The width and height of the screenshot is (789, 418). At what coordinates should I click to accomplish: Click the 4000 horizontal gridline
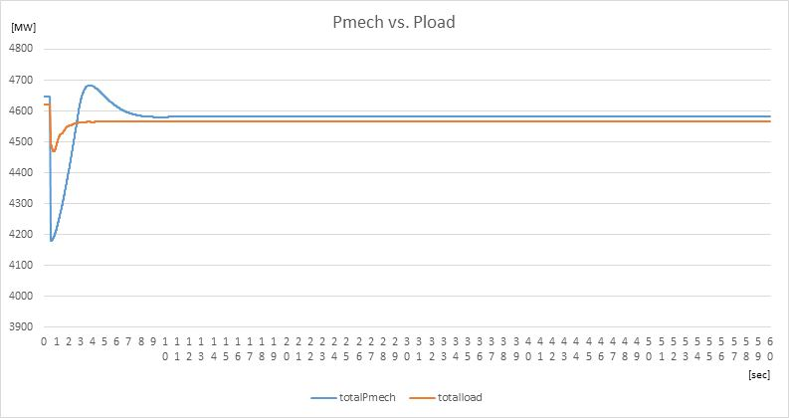(407, 296)
